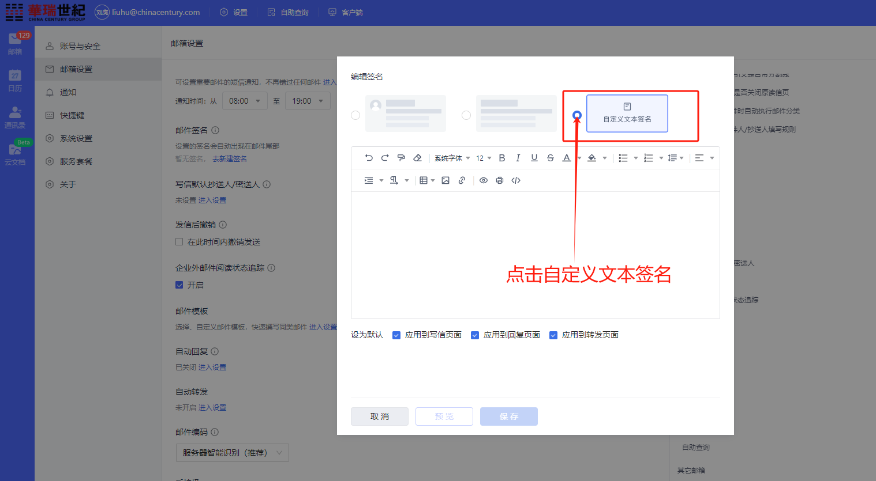Toggle italic formatting
This screenshot has height=481, width=876.
tap(518, 158)
